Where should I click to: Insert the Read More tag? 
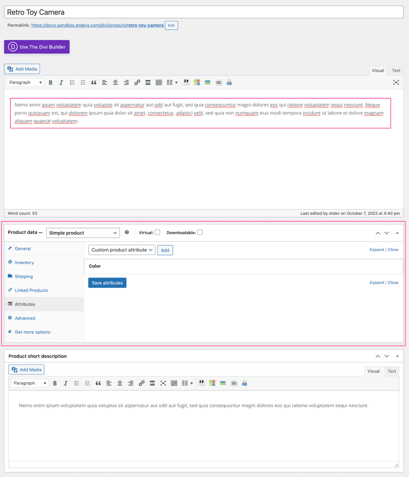coord(148,82)
